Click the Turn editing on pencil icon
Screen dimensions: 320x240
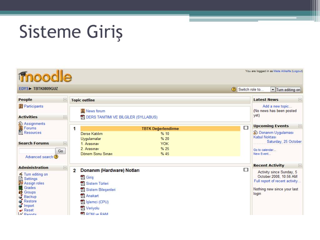click(21, 174)
